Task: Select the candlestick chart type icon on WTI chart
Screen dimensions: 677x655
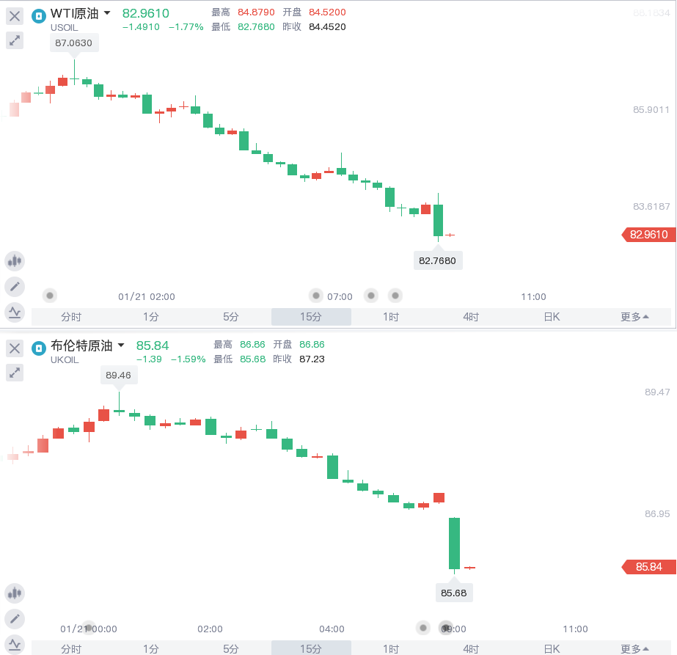Action: [x=15, y=260]
